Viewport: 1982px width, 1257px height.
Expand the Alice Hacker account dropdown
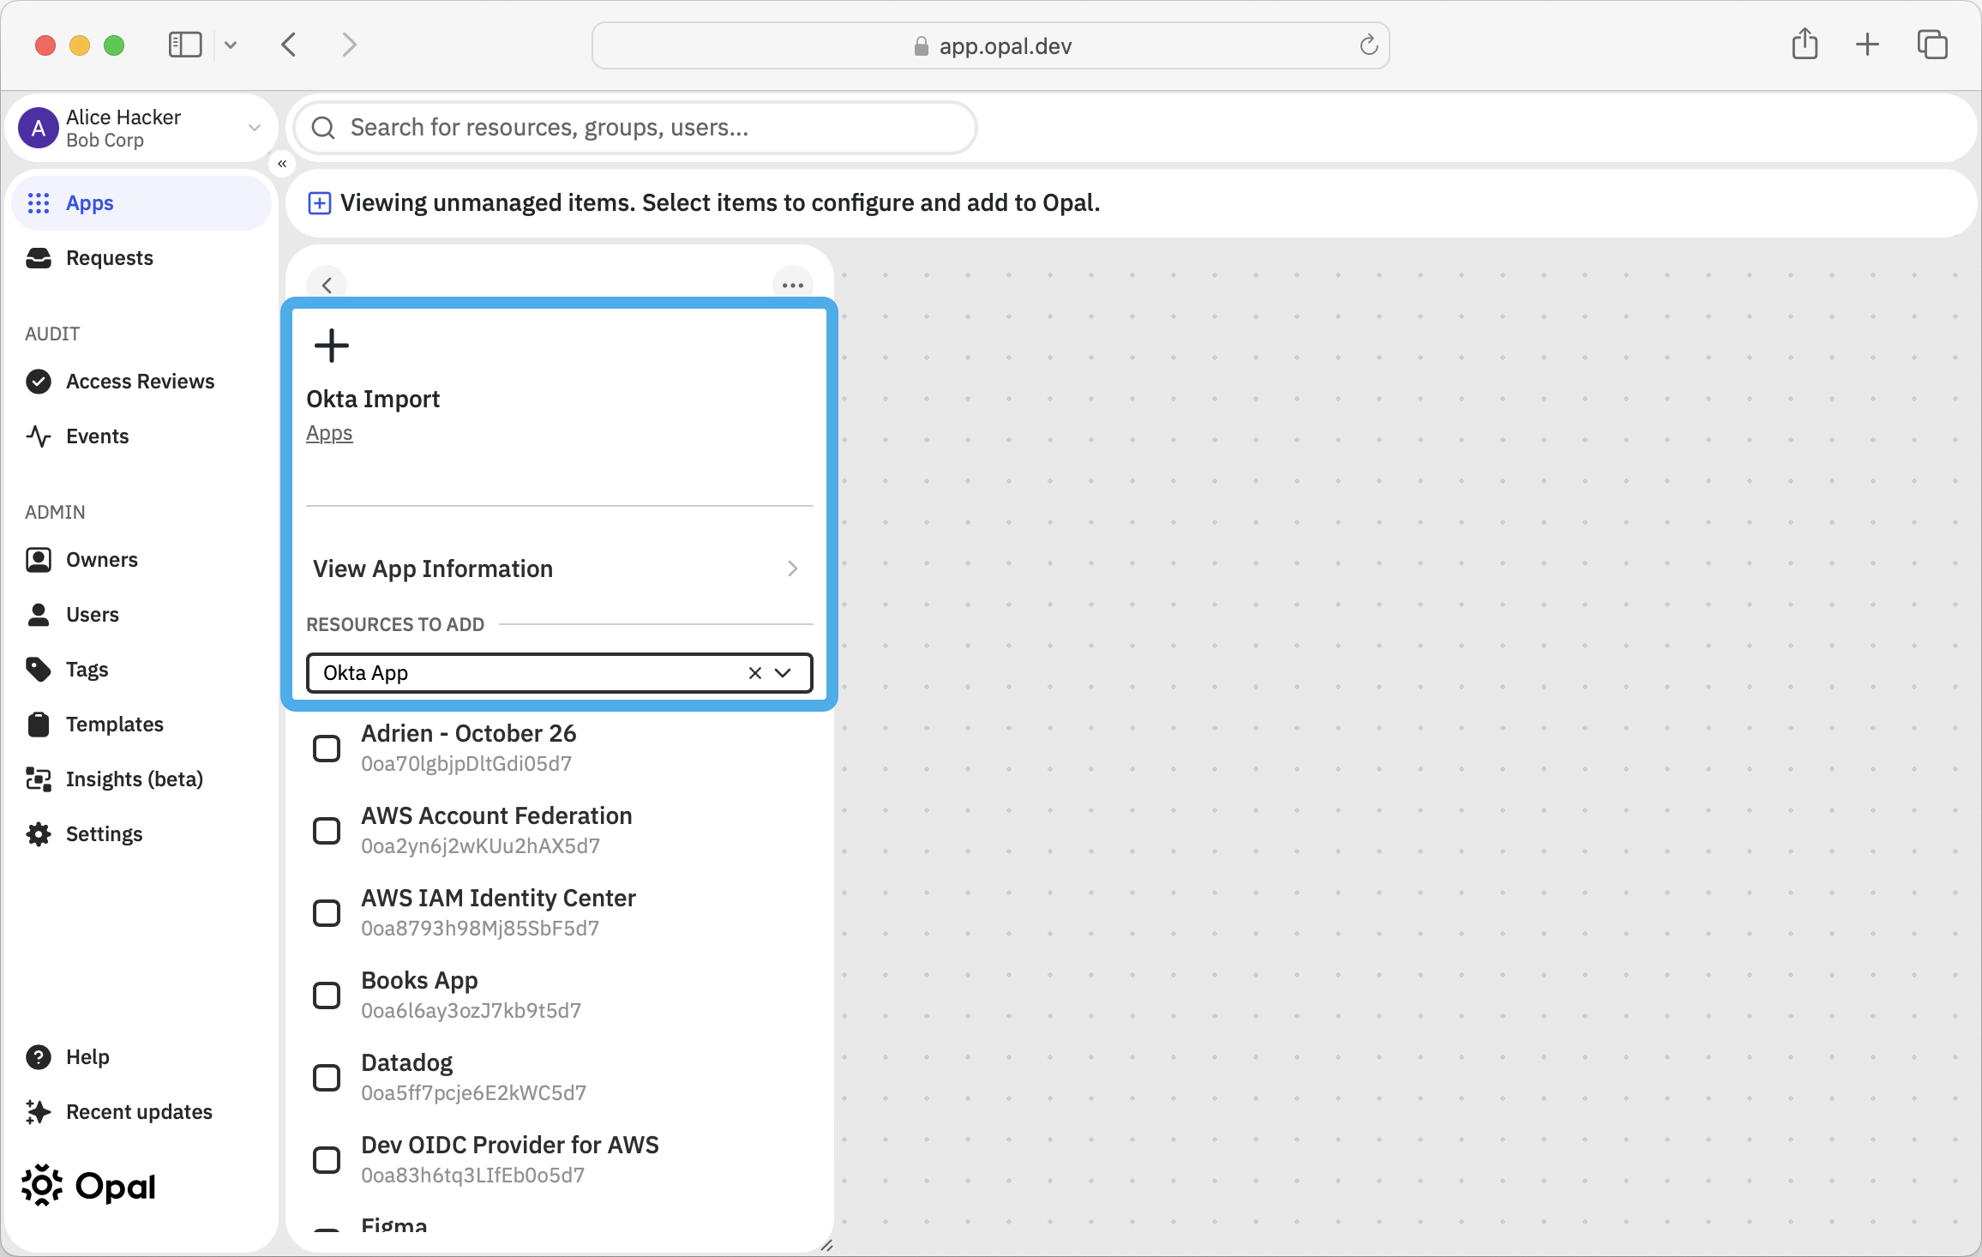(x=255, y=128)
